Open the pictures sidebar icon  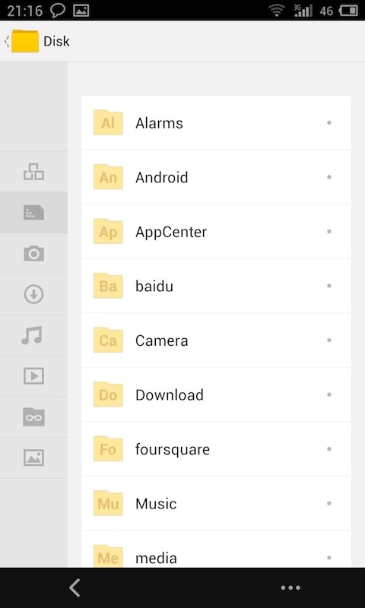click(33, 458)
